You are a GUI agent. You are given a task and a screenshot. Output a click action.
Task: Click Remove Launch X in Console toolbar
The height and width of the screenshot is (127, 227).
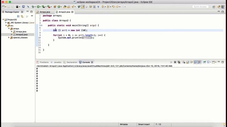pyautogui.click(x=175, y=62)
